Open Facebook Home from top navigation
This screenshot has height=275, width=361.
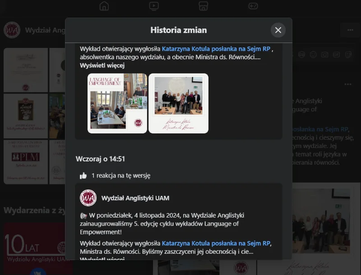tap(104, 6)
